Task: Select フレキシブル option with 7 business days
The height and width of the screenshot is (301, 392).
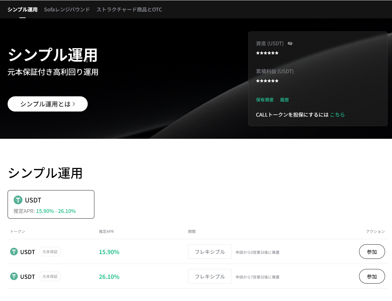Action: [x=210, y=276]
